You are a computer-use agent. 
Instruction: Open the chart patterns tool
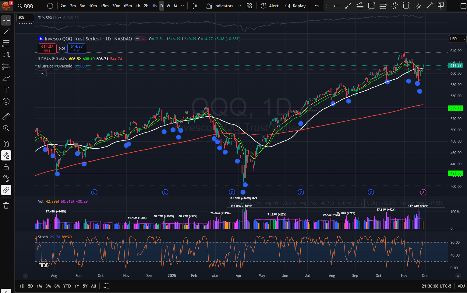pos(6,55)
